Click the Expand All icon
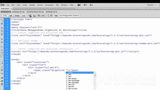The image size is (160, 90). click(2, 34)
